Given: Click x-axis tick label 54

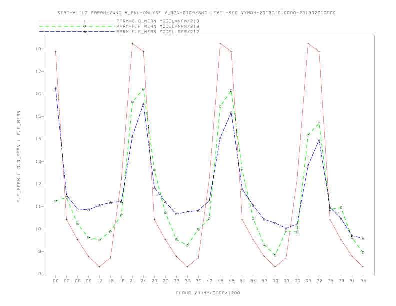Looking at the screenshot, I should [253, 281].
